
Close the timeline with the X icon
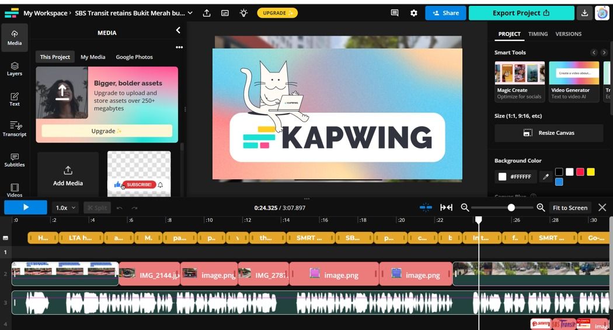(x=602, y=207)
